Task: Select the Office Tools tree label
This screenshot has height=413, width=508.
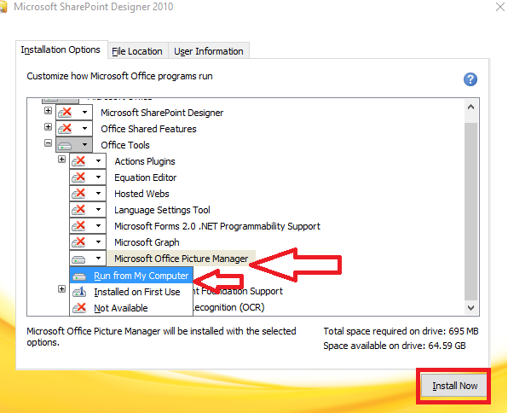Action: tap(125, 145)
